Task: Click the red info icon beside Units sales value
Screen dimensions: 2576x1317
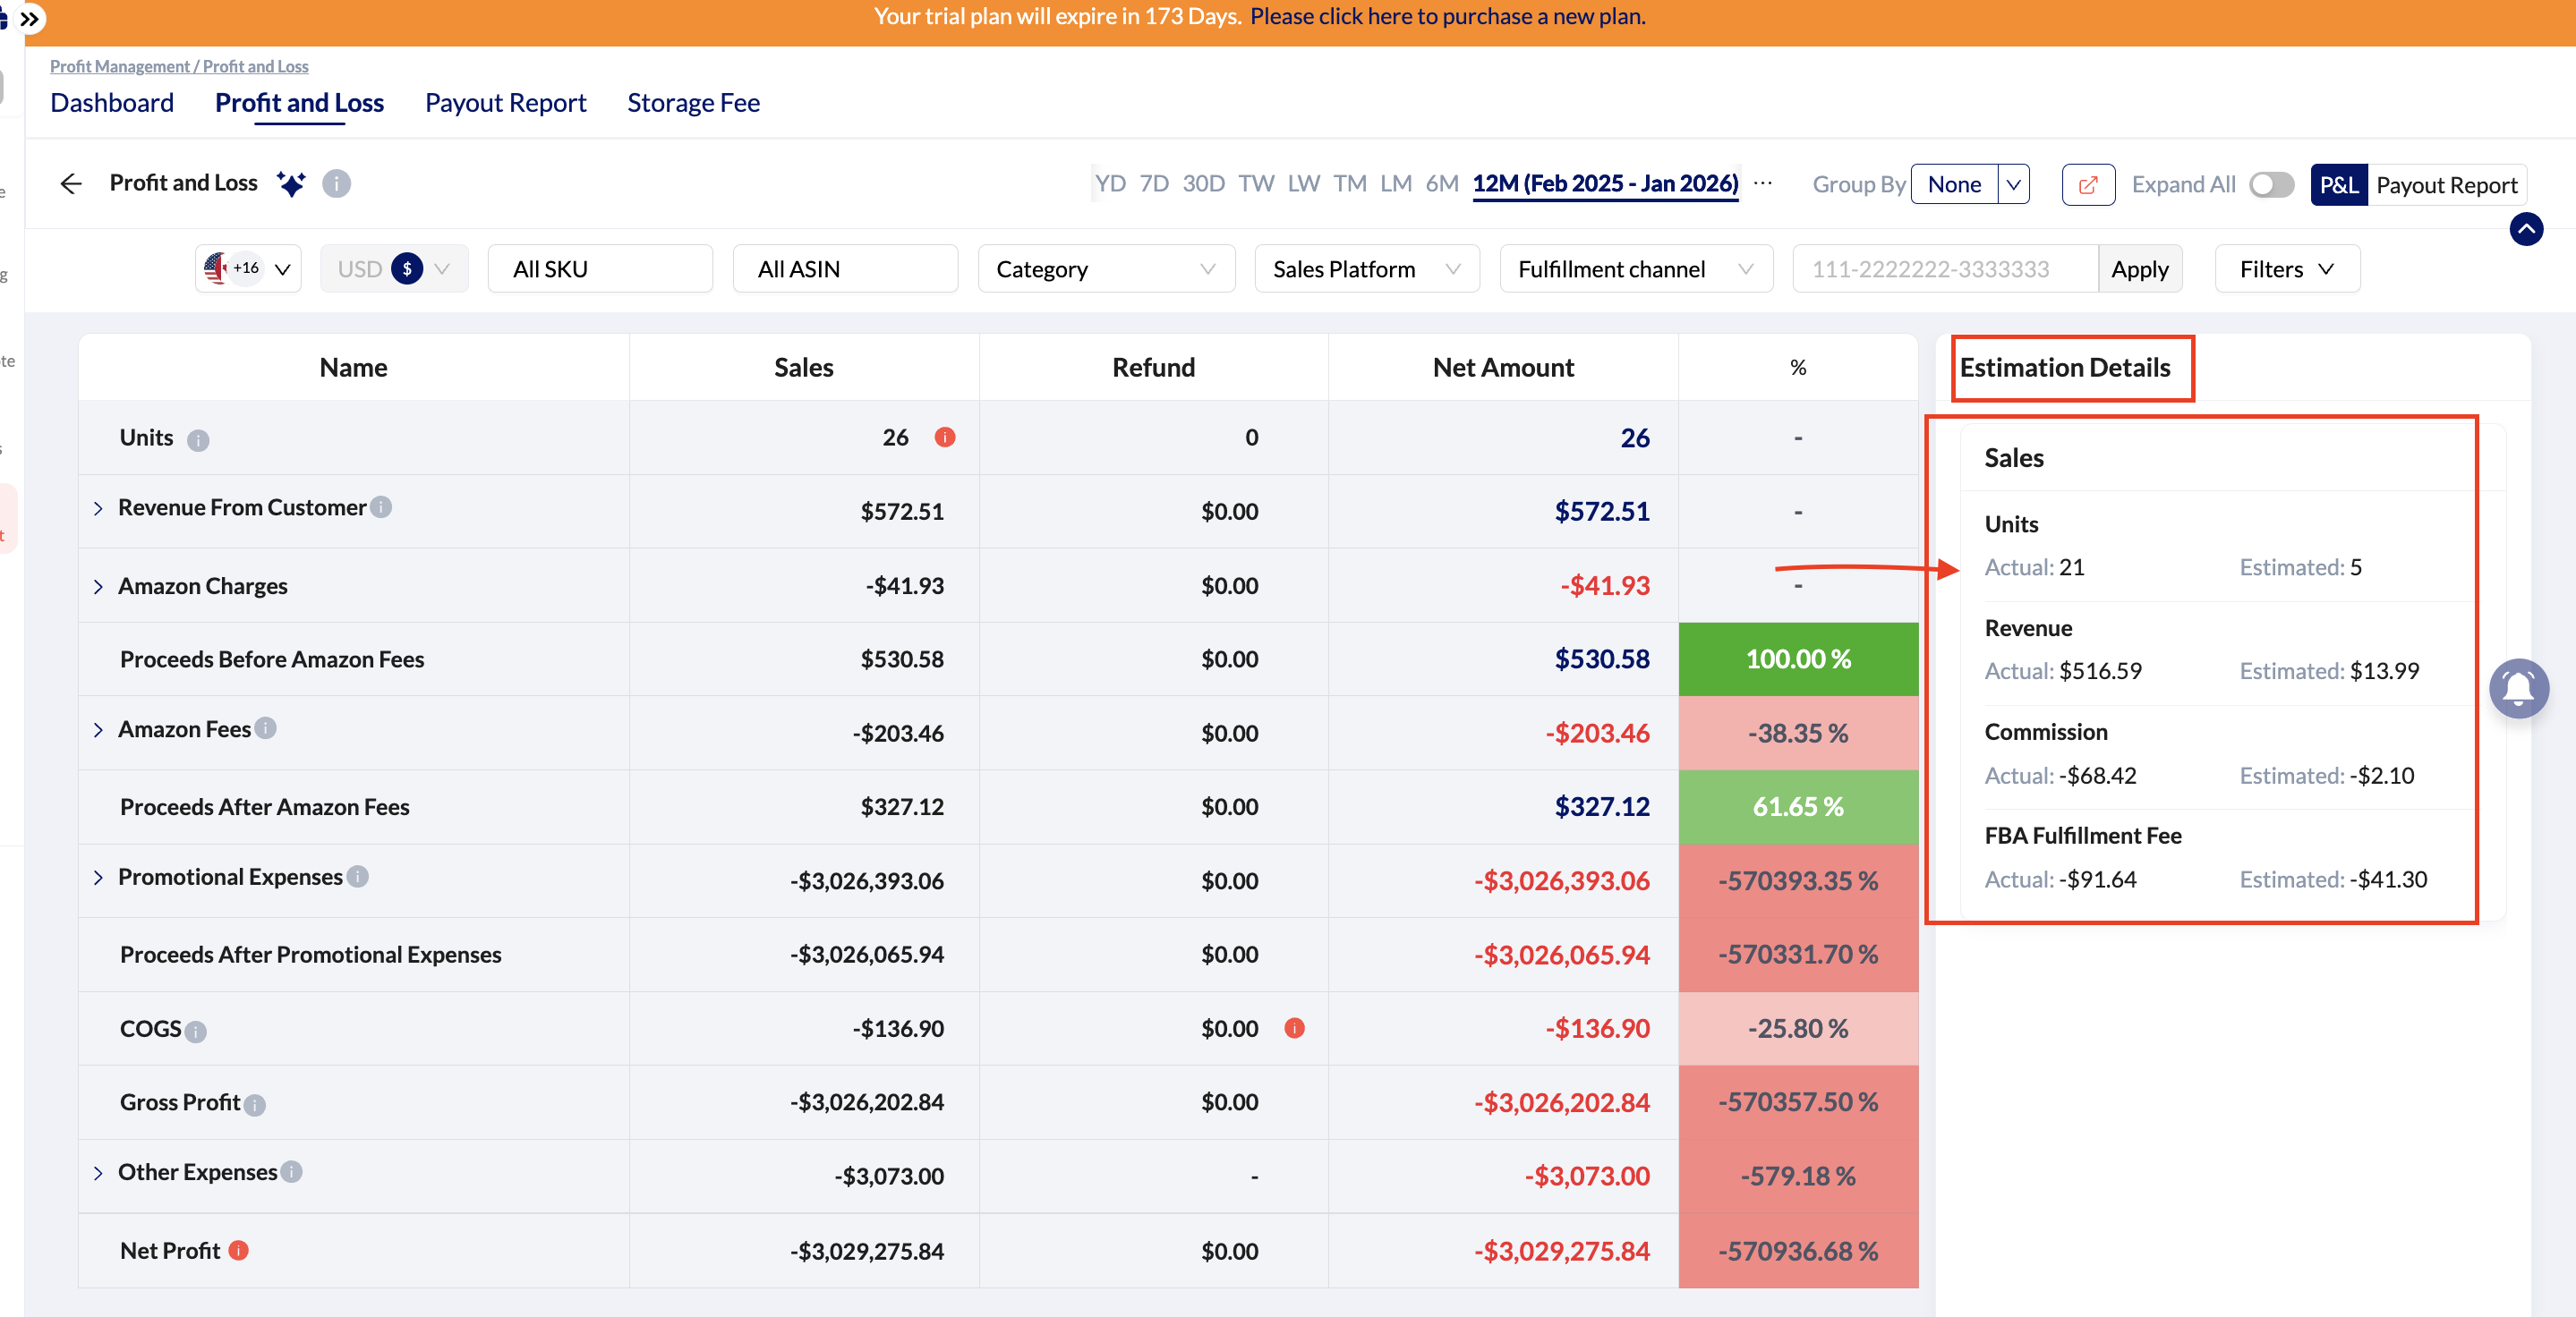Action: [x=944, y=438]
